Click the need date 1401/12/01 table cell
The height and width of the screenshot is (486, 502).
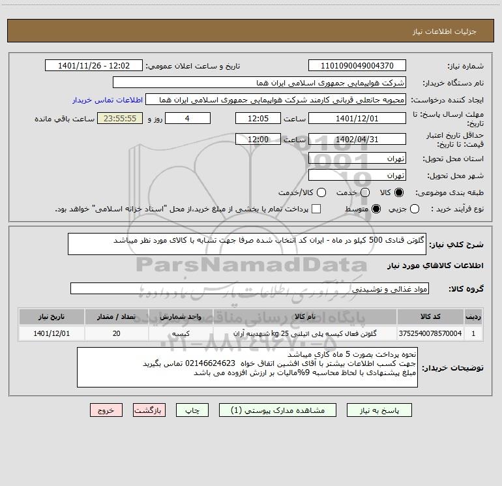click(52, 333)
